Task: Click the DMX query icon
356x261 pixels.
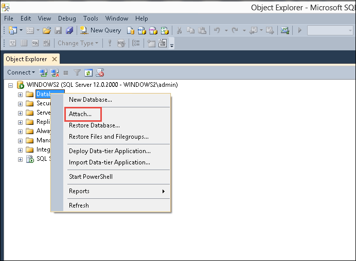Action: pyautogui.click(x=153, y=30)
